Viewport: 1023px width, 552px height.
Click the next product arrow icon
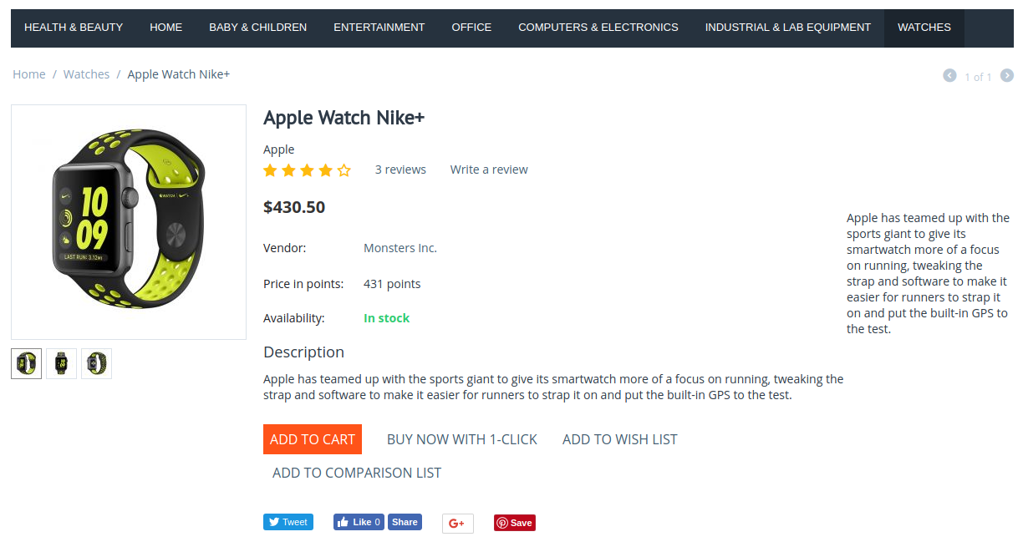click(x=1007, y=75)
